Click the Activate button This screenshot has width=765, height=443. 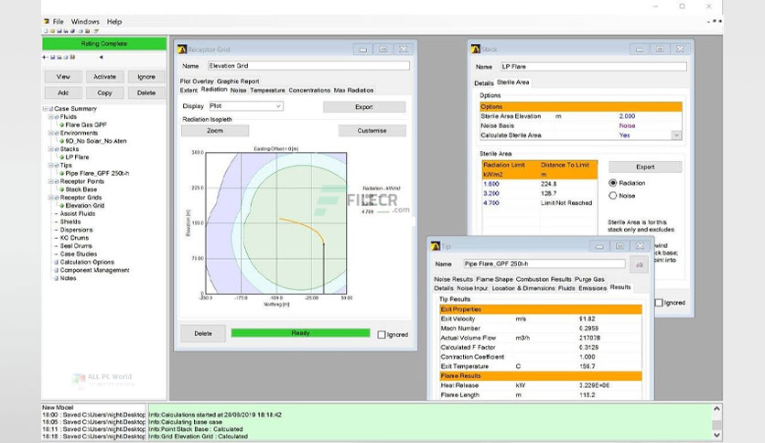[105, 77]
